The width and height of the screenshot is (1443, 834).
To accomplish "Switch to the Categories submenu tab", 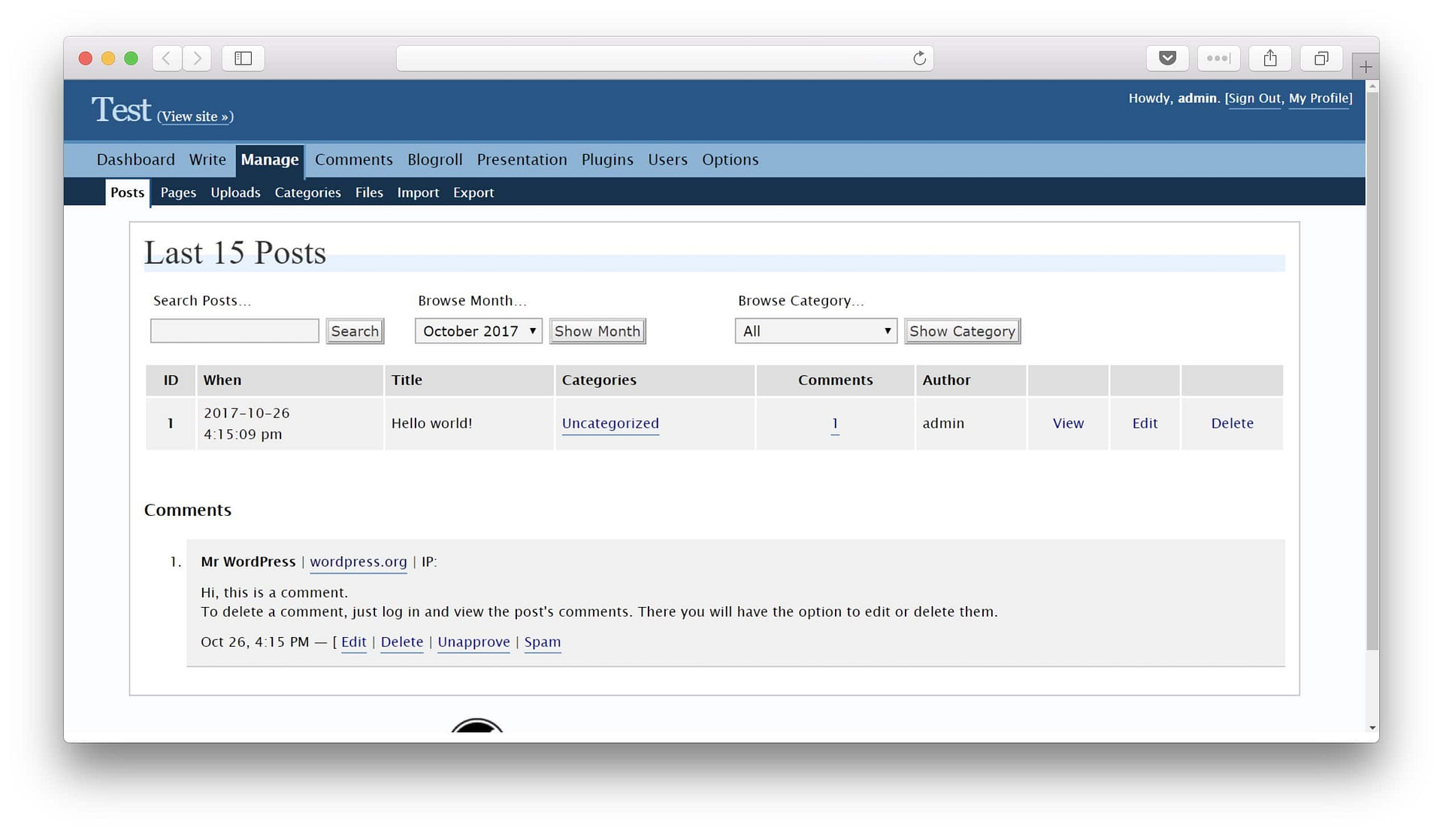I will pos(307,193).
